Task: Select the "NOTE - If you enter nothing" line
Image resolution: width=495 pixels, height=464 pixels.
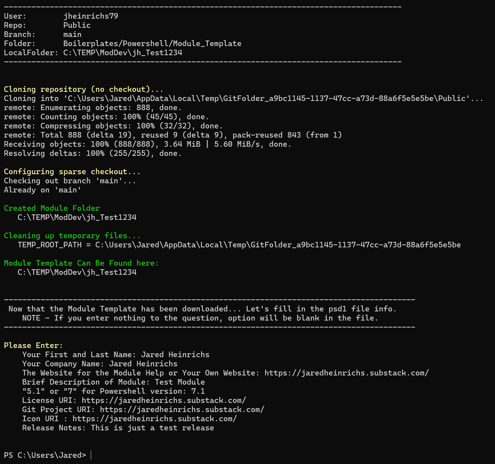Action: point(200,318)
